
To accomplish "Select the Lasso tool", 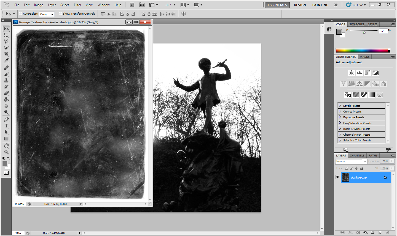I will [6, 41].
